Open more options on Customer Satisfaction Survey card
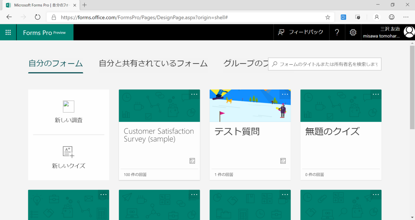This screenshot has width=415, height=220. (x=194, y=94)
